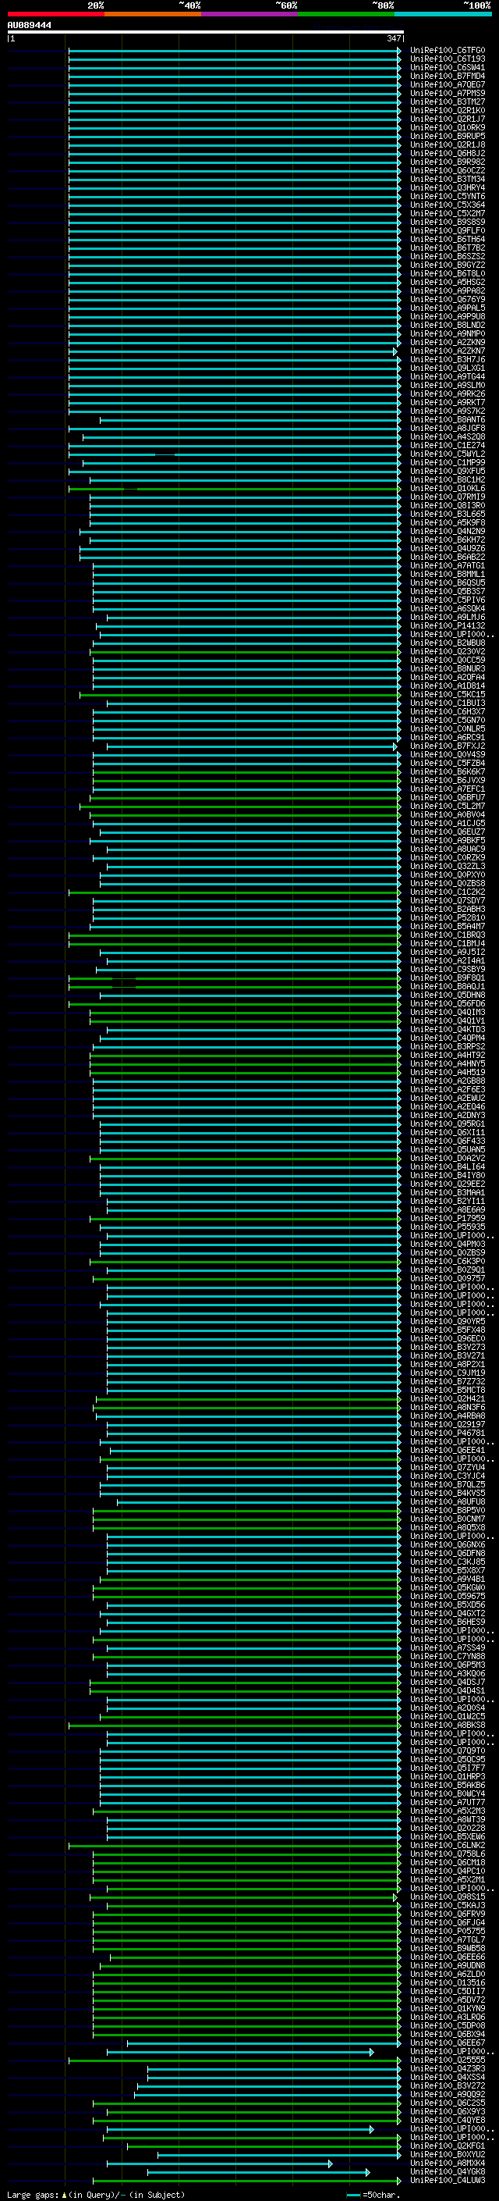This screenshot has width=499, height=2201.
Task: Select subject UniRef100_P55935
Action: [448, 1226]
